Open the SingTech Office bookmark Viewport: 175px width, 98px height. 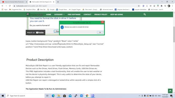click(30, 10)
